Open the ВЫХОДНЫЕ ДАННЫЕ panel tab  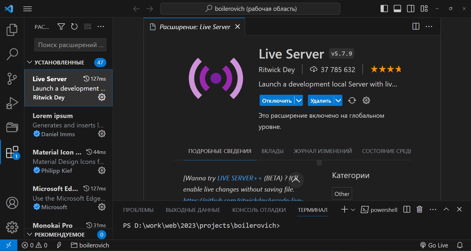[x=193, y=210]
